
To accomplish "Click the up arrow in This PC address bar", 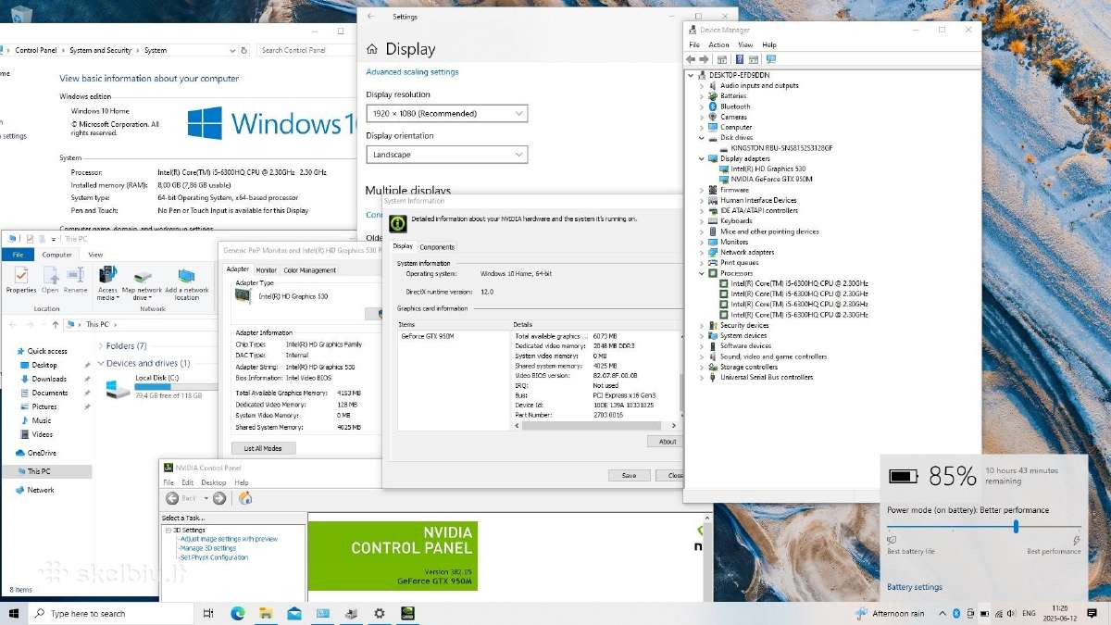I will [x=56, y=324].
